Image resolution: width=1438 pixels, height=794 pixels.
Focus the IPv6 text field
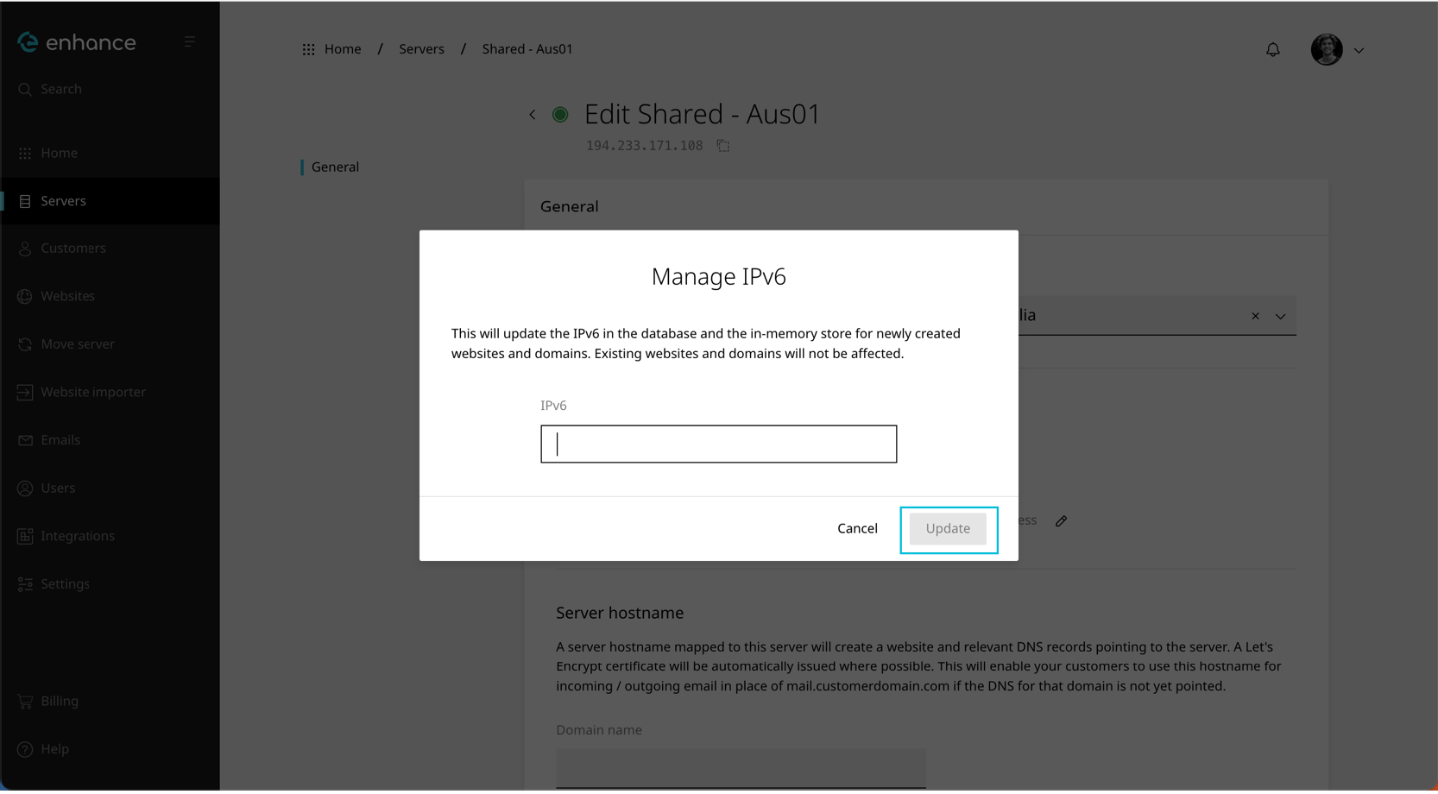(x=718, y=444)
